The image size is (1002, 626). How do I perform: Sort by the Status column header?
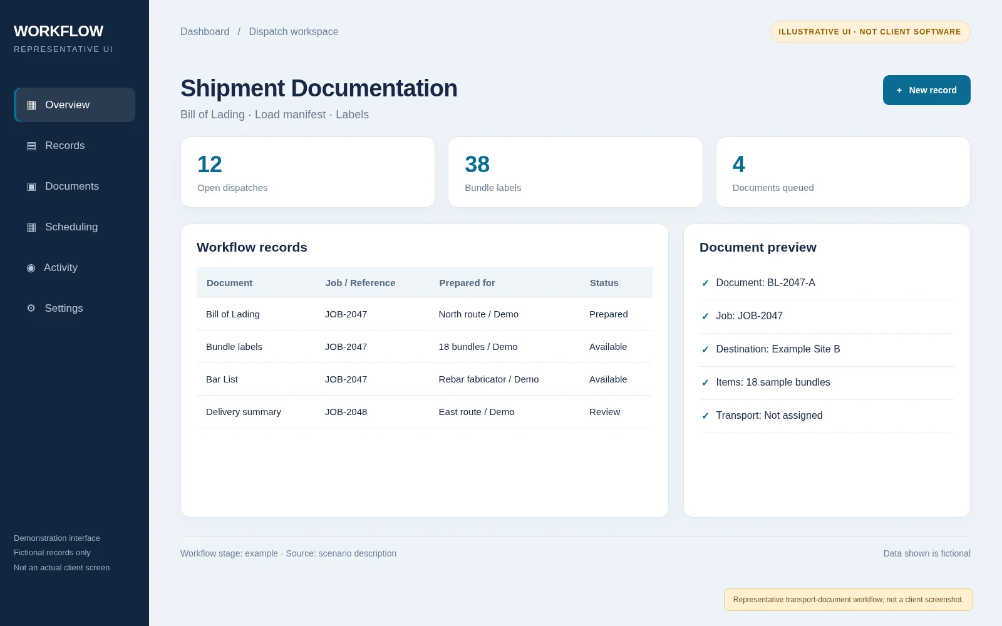tap(604, 283)
